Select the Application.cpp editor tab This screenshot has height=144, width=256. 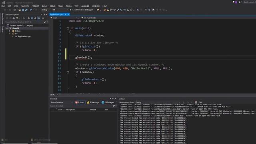tap(56, 14)
